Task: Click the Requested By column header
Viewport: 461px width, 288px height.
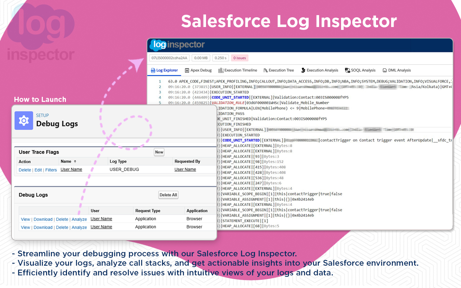Action: (x=187, y=161)
